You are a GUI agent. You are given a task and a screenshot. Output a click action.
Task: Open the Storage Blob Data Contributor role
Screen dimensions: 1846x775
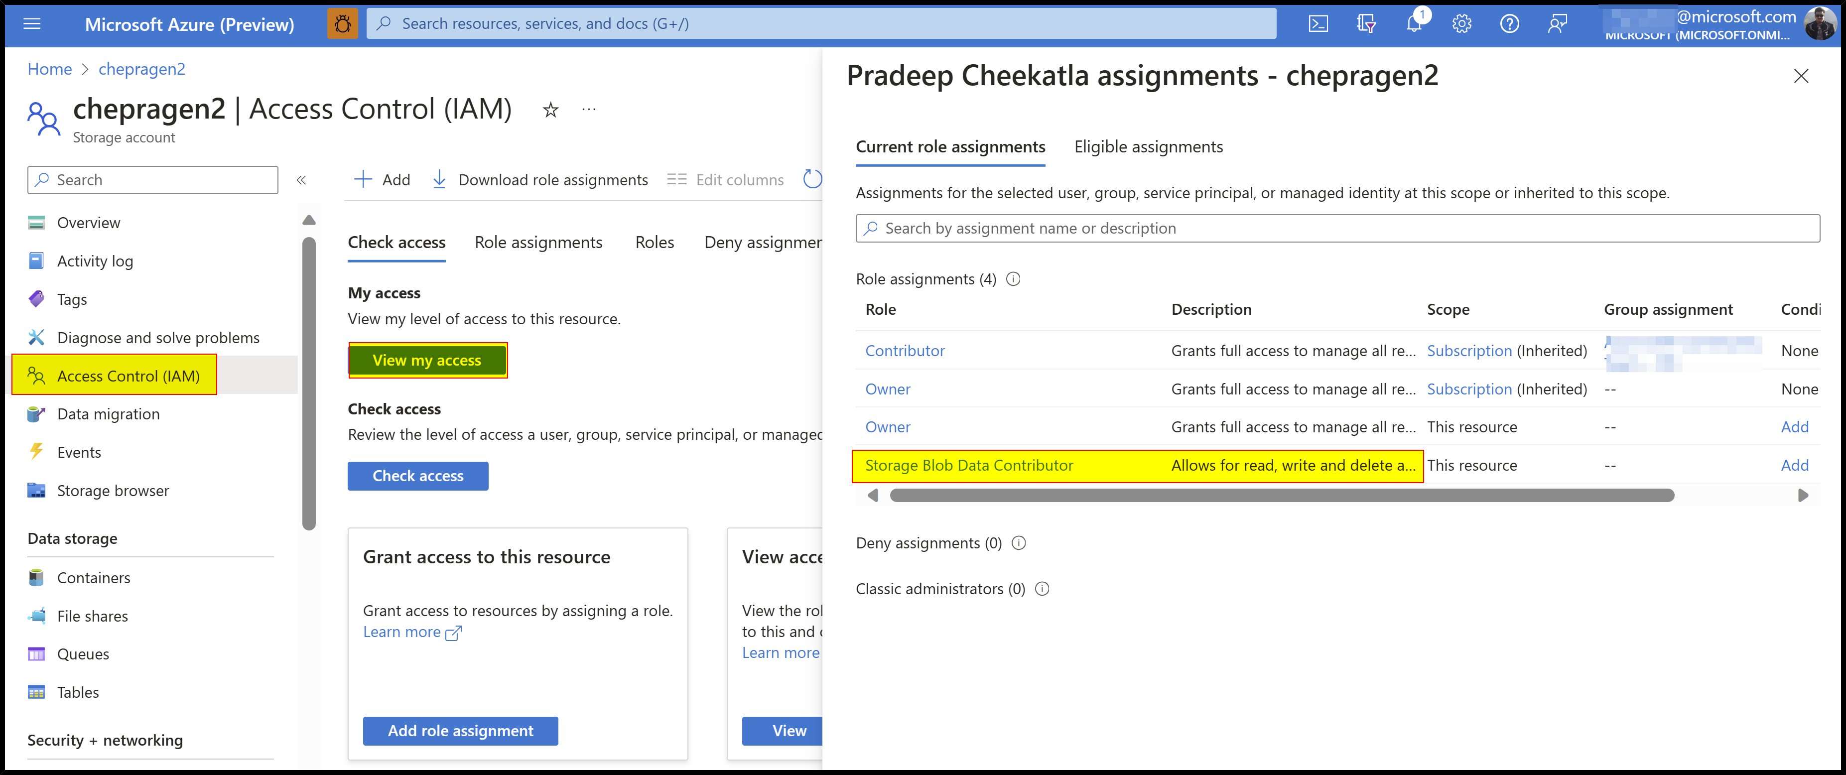(969, 465)
